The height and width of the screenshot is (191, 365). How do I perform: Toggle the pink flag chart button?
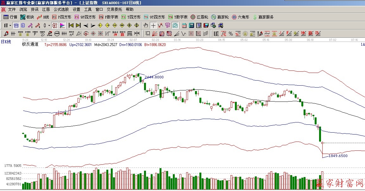(62, 25)
